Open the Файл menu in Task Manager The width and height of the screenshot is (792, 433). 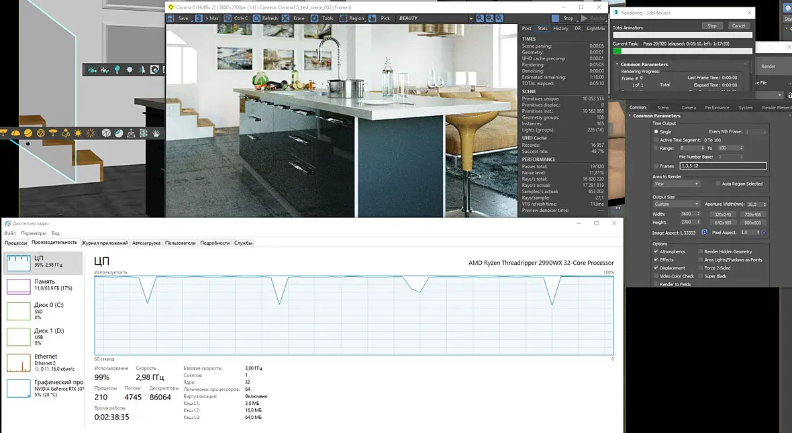[x=10, y=233]
